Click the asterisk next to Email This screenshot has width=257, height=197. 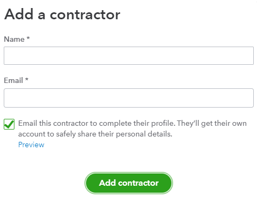tap(27, 79)
